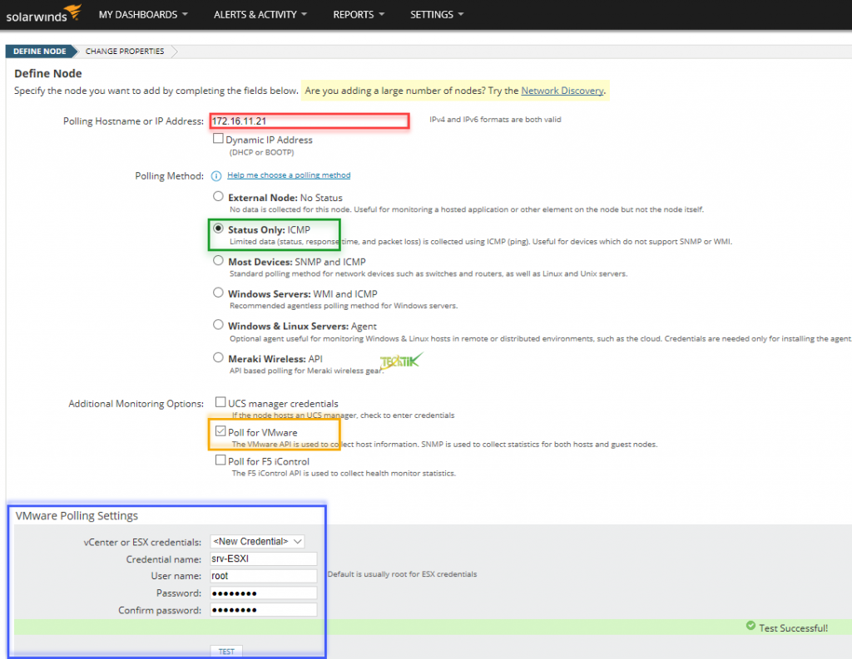Click the info icon beside Polling Method
The image size is (852, 659).
point(218,175)
